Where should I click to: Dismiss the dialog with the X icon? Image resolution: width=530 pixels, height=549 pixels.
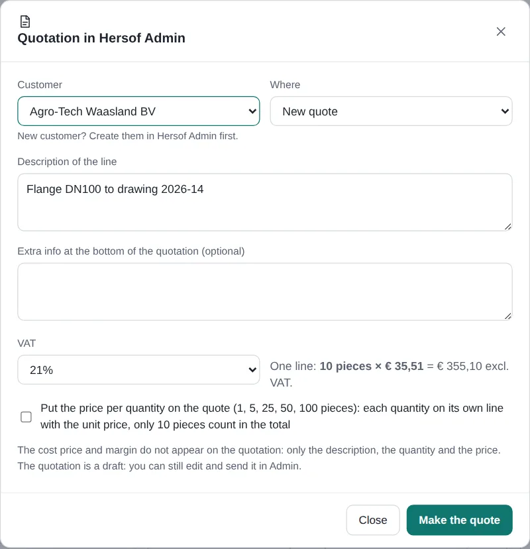pos(501,32)
